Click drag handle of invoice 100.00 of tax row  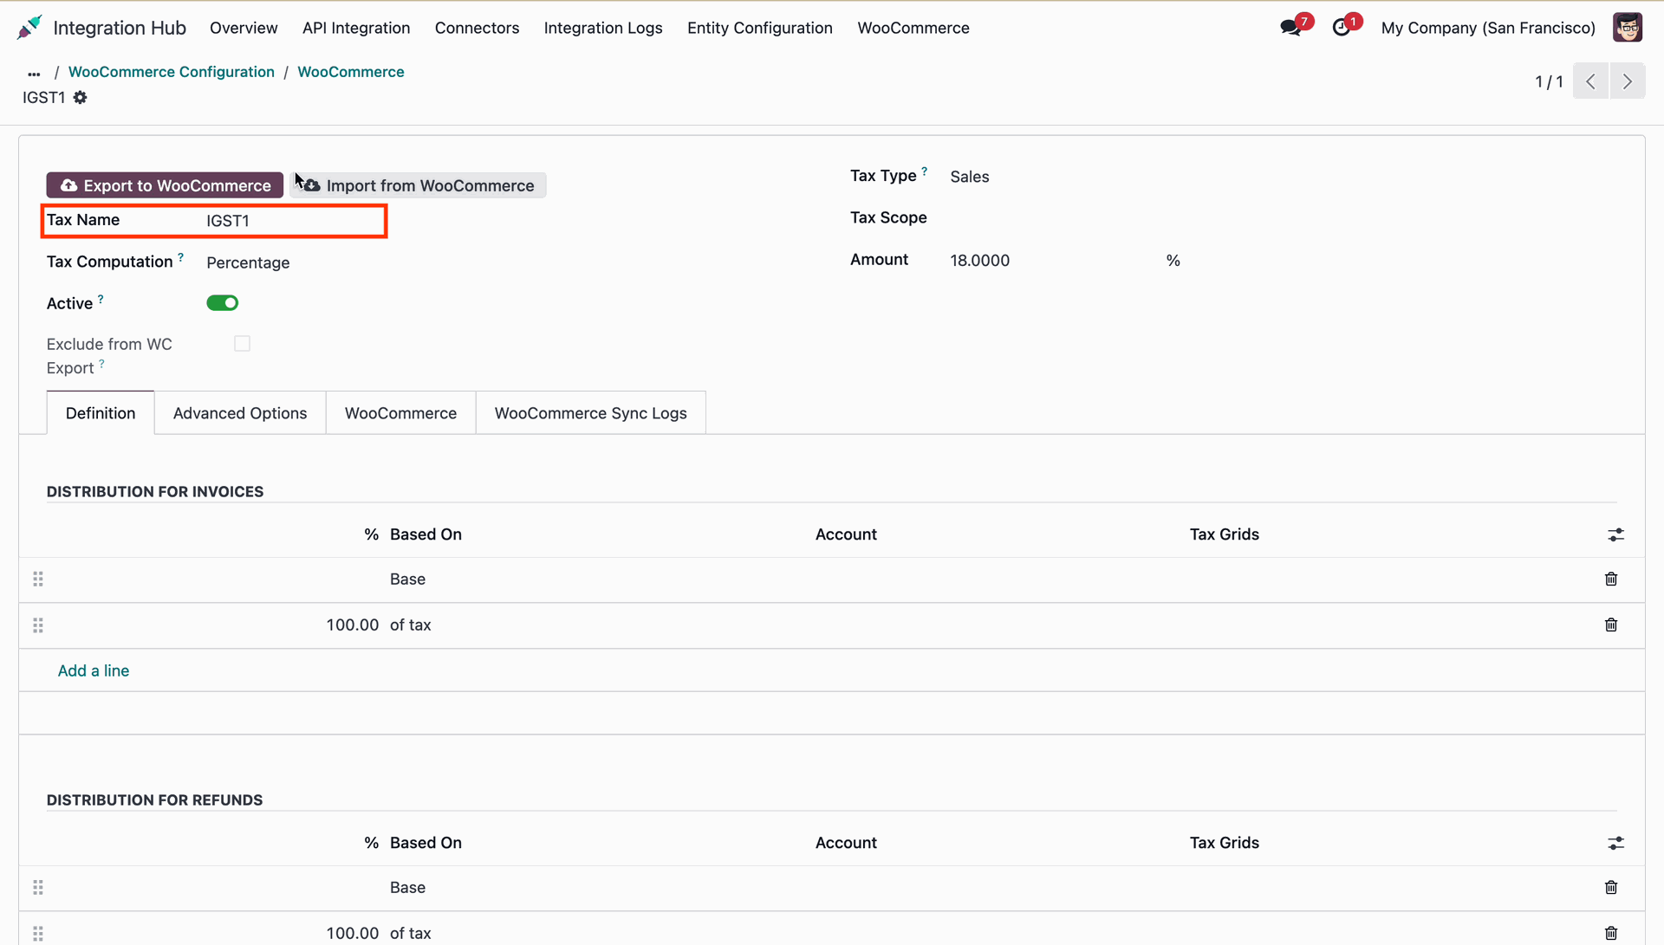click(x=38, y=625)
